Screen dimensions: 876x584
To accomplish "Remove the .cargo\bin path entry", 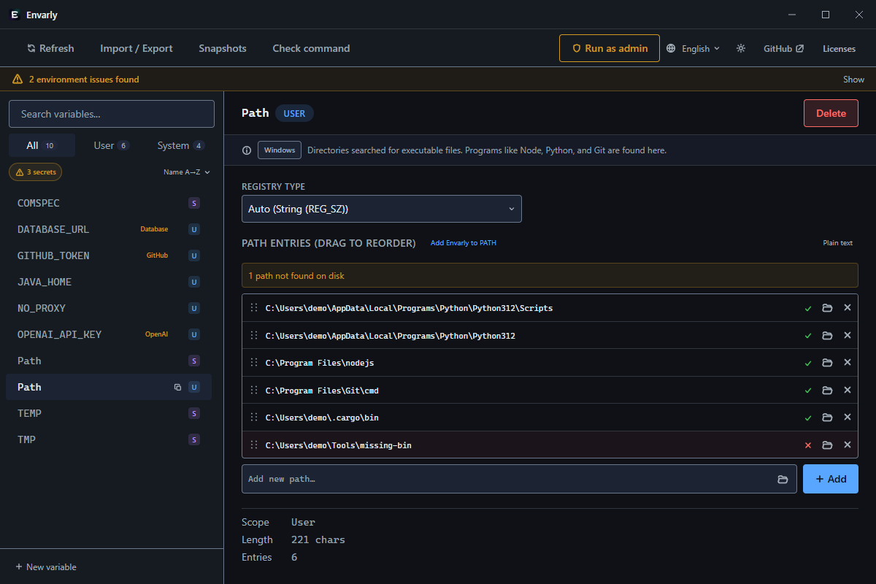I will pos(848,418).
